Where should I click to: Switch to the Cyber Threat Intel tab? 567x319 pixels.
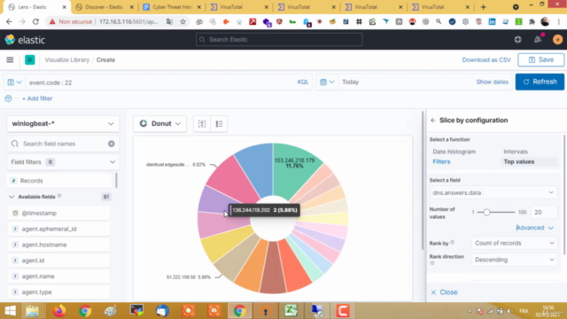tap(172, 7)
